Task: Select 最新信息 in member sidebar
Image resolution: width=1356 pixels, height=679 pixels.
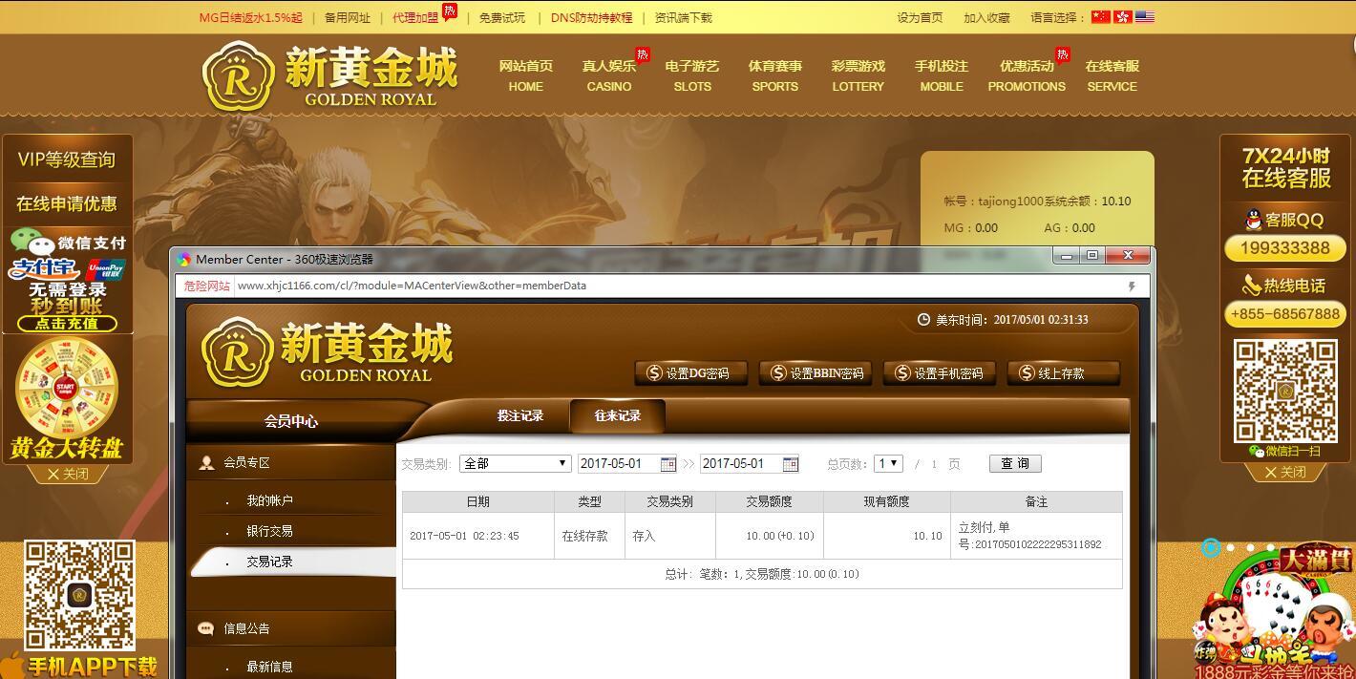Action: coord(270,668)
